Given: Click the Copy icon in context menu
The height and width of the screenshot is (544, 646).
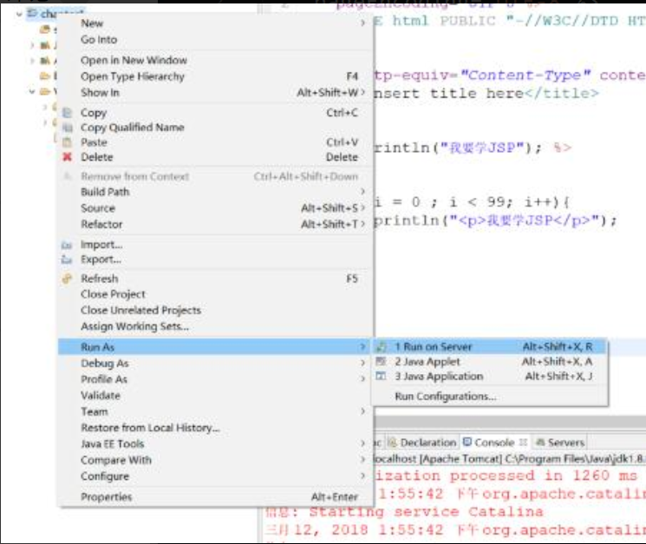Looking at the screenshot, I should (67, 113).
